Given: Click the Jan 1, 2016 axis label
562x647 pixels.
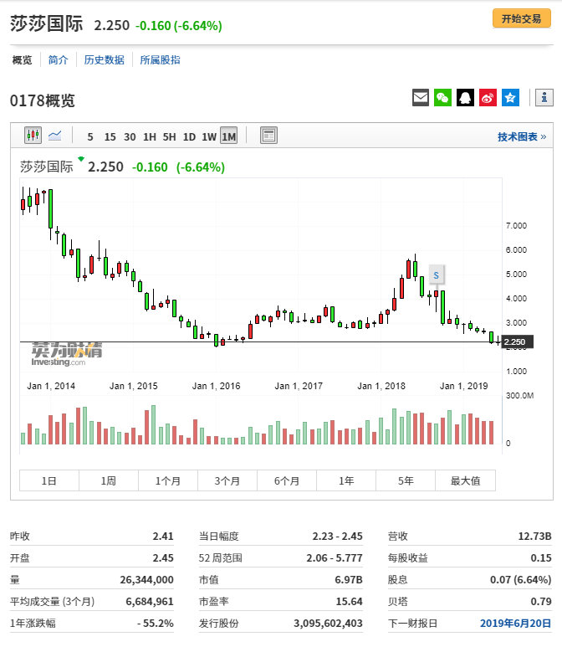Looking at the screenshot, I should click(x=216, y=386).
